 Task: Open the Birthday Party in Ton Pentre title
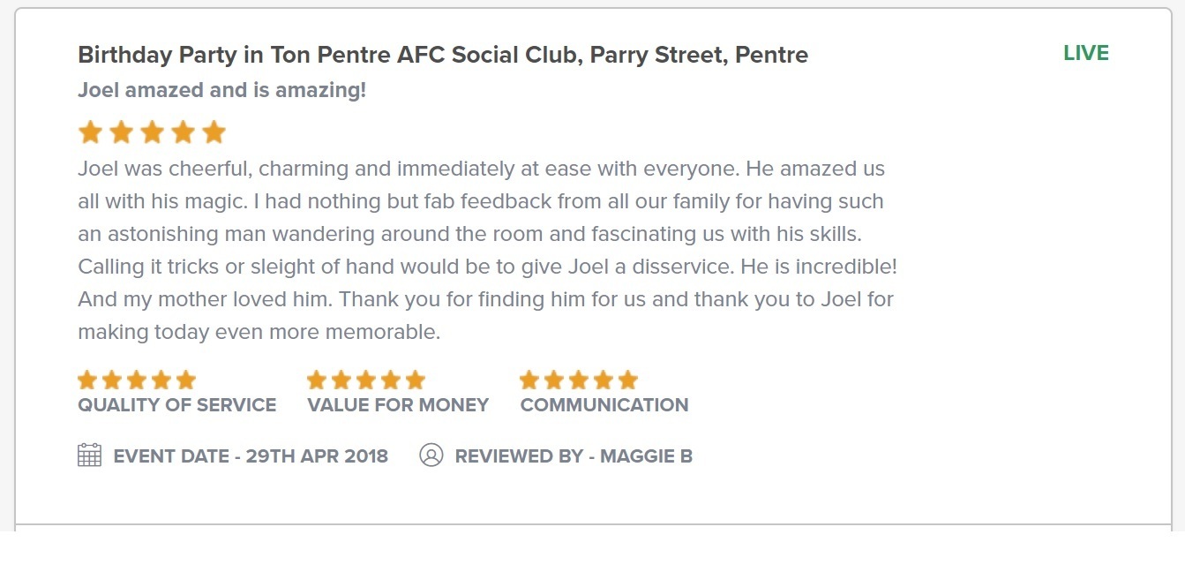click(x=443, y=55)
